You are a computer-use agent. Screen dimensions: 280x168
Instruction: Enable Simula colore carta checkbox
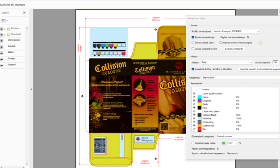(x=192, y=42)
